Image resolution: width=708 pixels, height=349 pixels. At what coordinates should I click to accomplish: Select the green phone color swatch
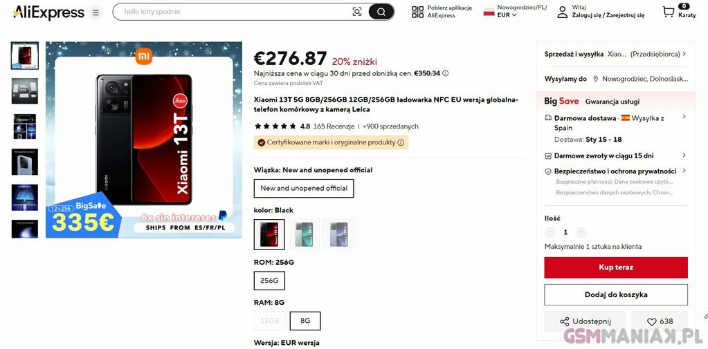point(304,234)
